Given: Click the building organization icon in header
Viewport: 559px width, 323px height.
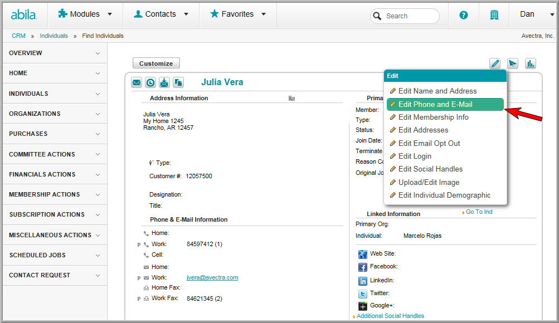Looking at the screenshot, I should [x=494, y=15].
